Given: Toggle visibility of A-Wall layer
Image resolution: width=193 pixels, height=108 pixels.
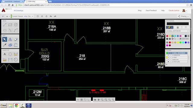Looking at the screenshot, I should pos(168,57).
